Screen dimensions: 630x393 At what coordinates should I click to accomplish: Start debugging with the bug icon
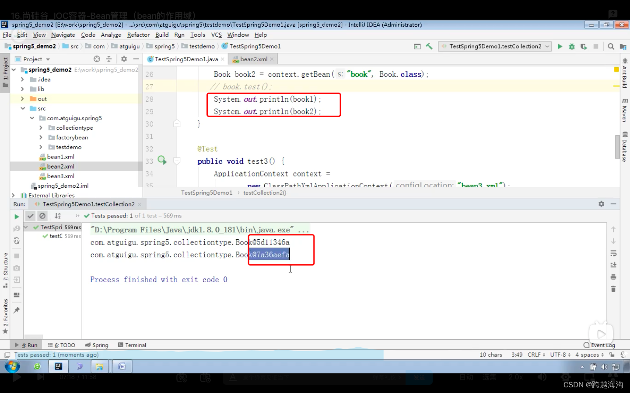tap(571, 46)
